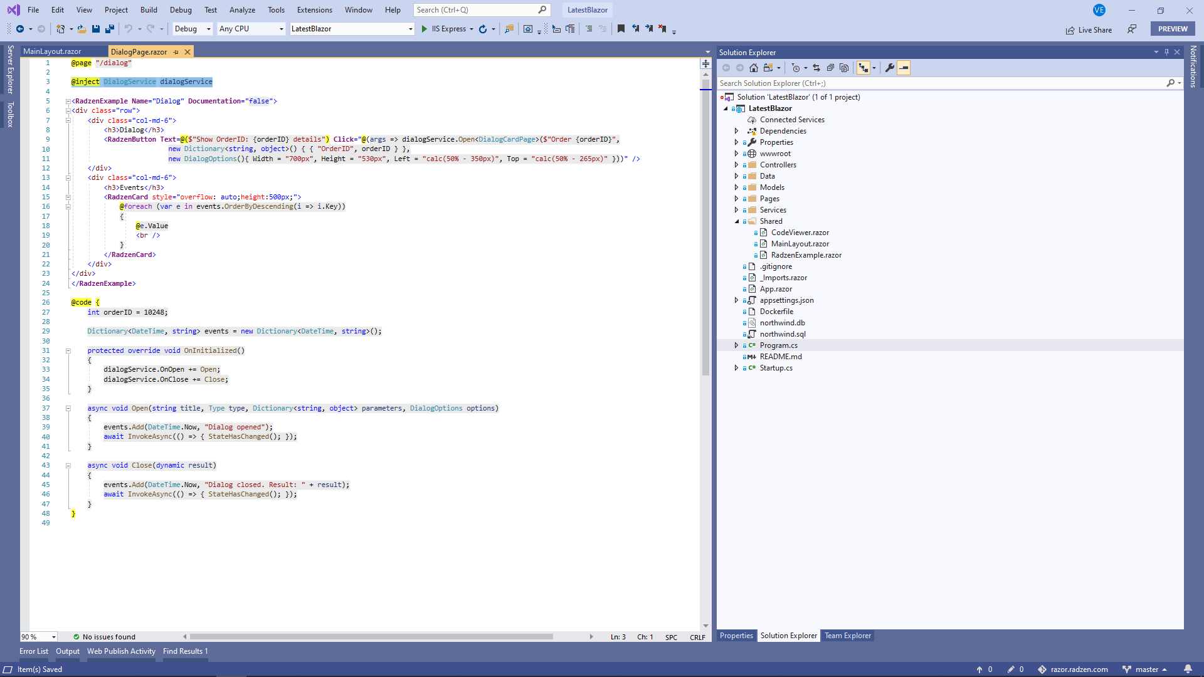Image resolution: width=1204 pixels, height=677 pixels.
Task: Click the master branch button in status bar
Action: click(1145, 669)
